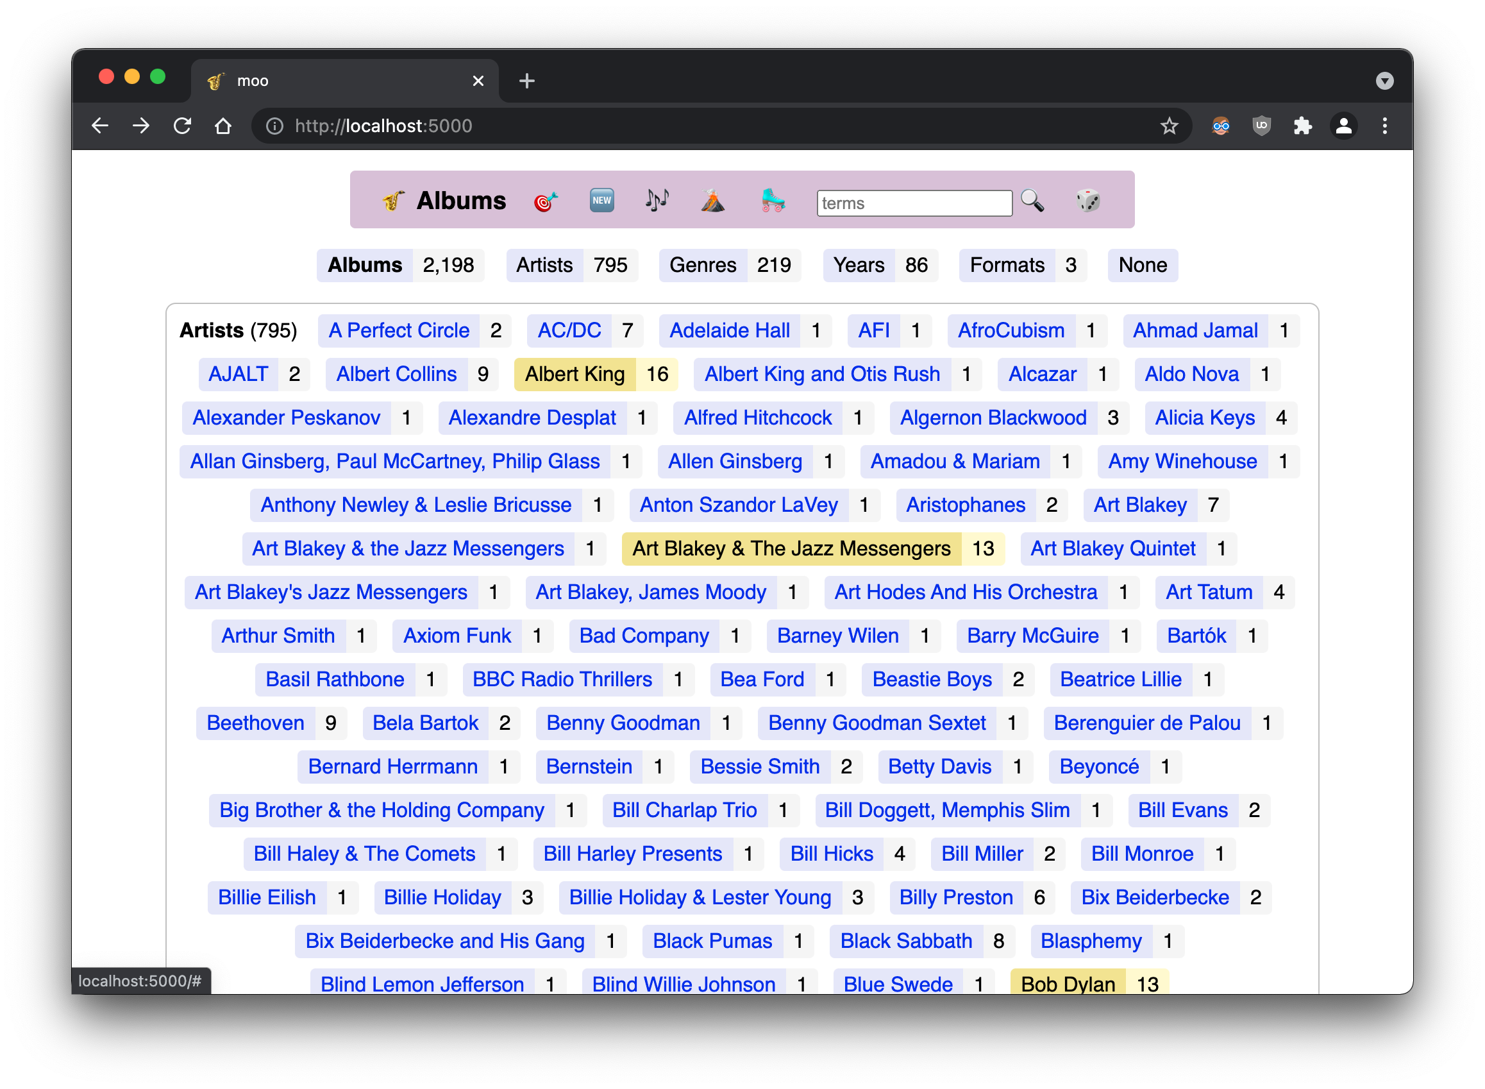1485x1089 pixels.
Task: Open artist Amy Winehouse
Action: pyautogui.click(x=1182, y=460)
